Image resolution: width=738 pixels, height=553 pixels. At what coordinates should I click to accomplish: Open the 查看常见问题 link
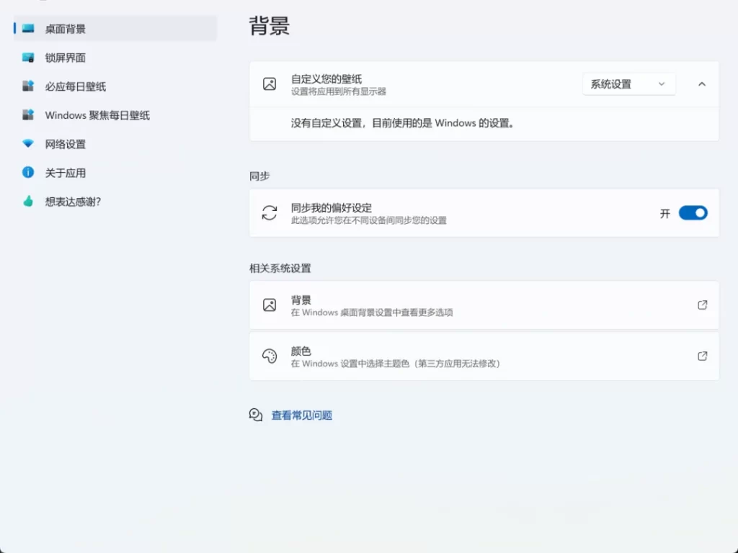click(x=302, y=415)
